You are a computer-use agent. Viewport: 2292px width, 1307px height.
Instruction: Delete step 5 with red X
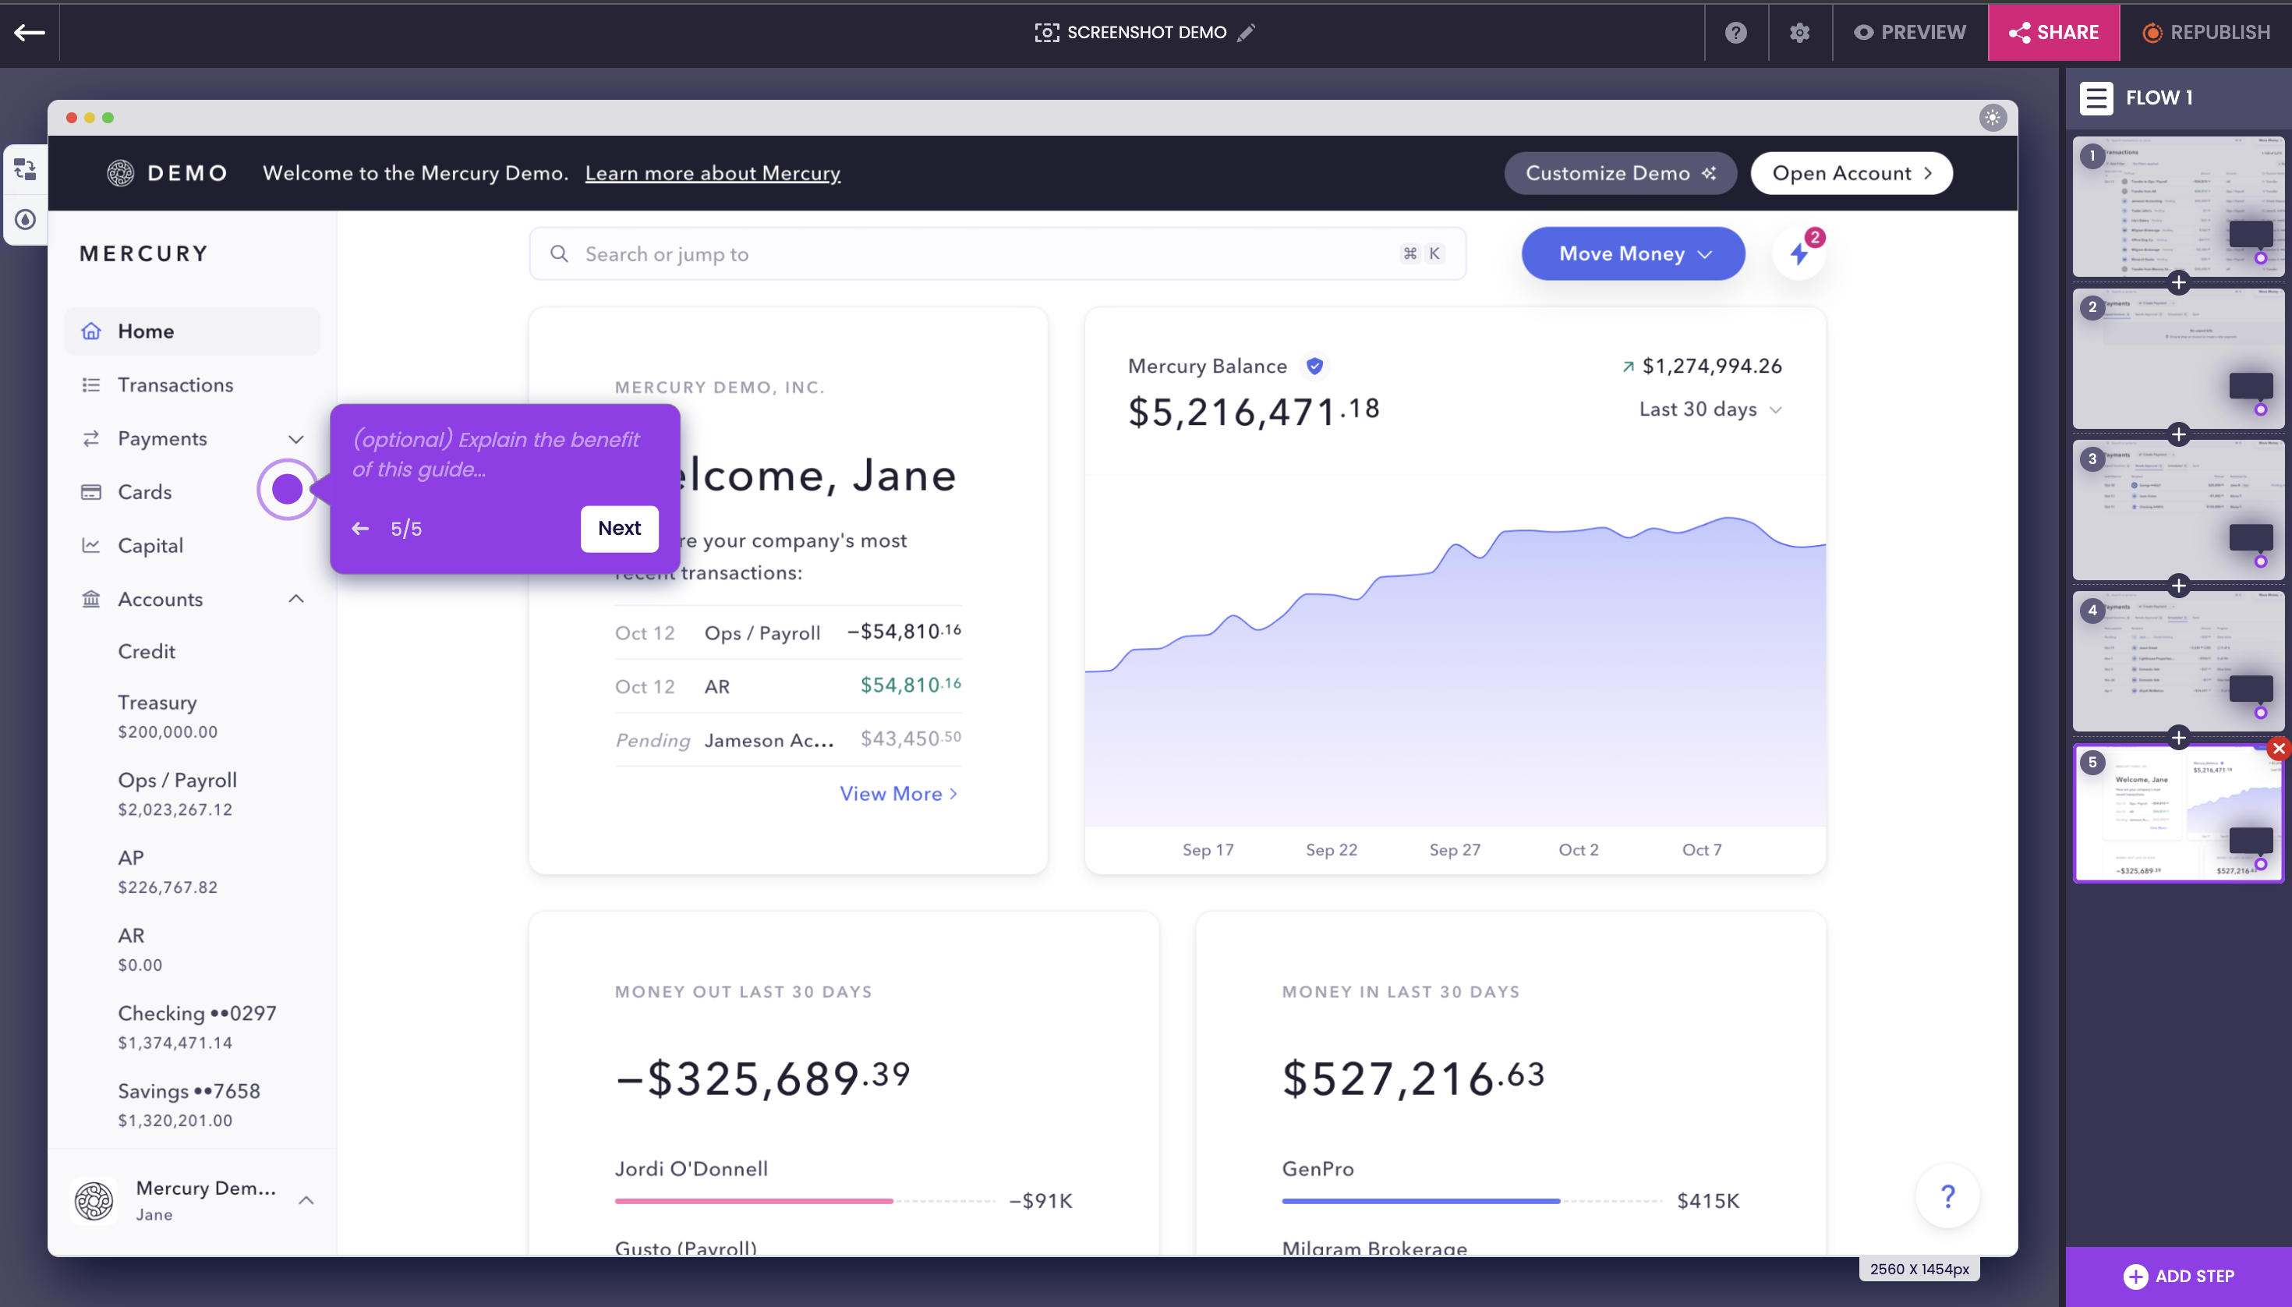[x=2279, y=748]
